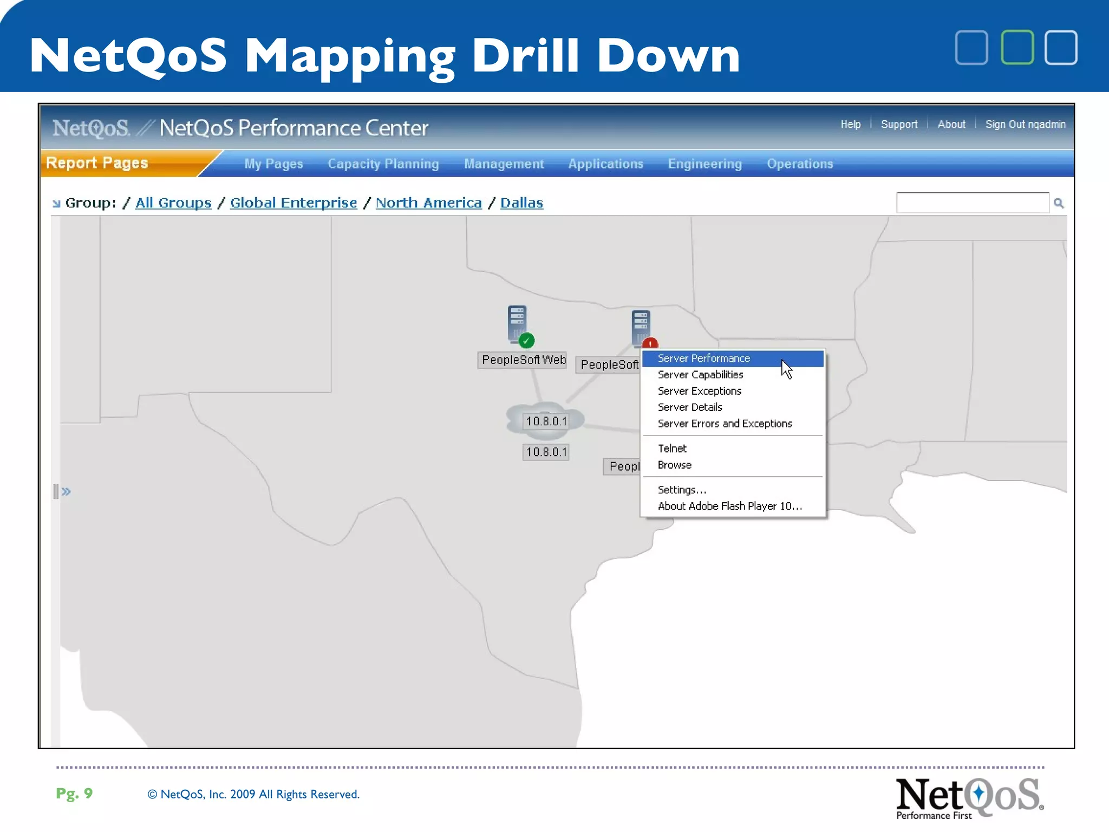Screen dimensions: 1109x832
Task: Click the NetQoS logo in header
Action: (x=91, y=128)
